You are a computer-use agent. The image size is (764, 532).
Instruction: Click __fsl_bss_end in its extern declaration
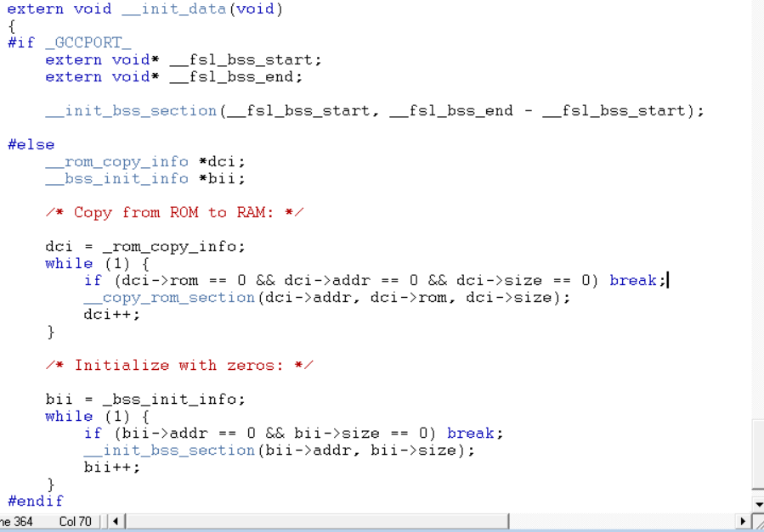coord(231,77)
